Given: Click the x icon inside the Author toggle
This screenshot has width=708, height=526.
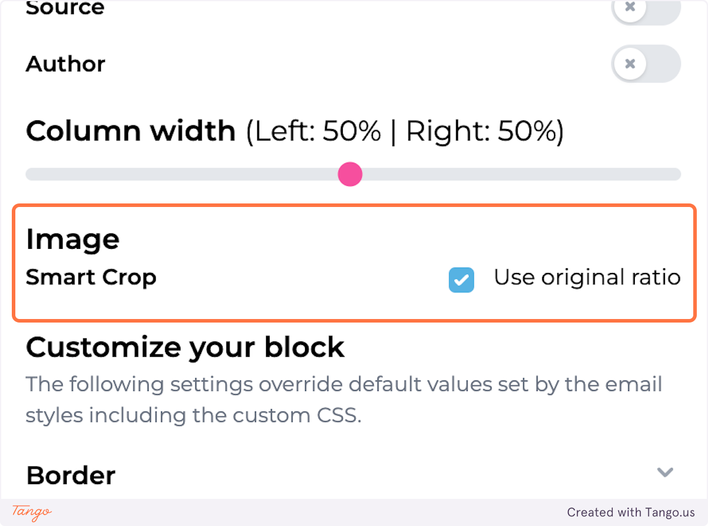Looking at the screenshot, I should point(630,64).
